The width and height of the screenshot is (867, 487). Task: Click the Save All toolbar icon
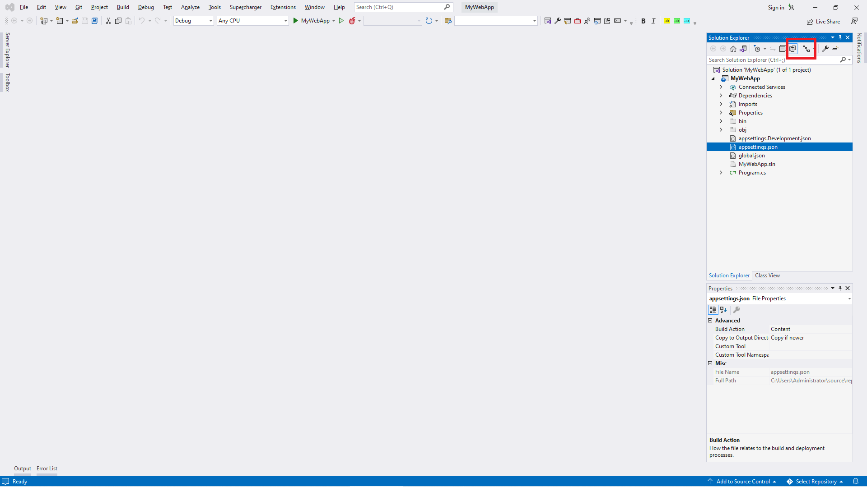pos(95,21)
